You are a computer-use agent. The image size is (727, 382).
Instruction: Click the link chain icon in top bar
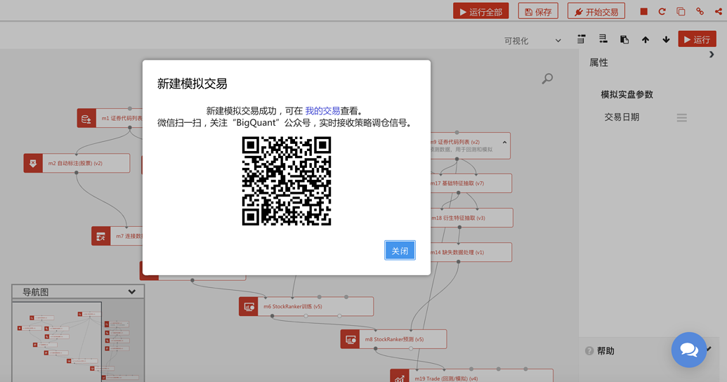pos(700,11)
